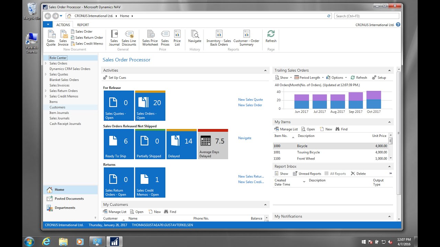The width and height of the screenshot is (440, 247).
Task: Open the Windows Start menu
Action: click(x=29, y=242)
